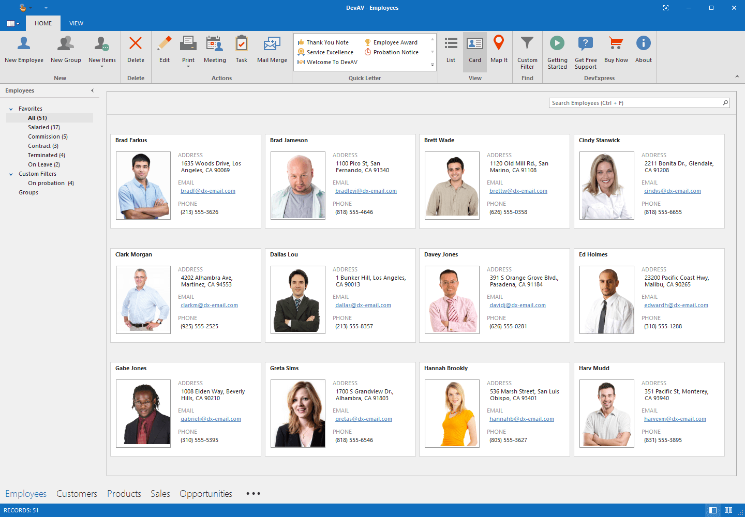Select the Mail Merge tool
The width and height of the screenshot is (745, 517).
pyautogui.click(x=272, y=50)
